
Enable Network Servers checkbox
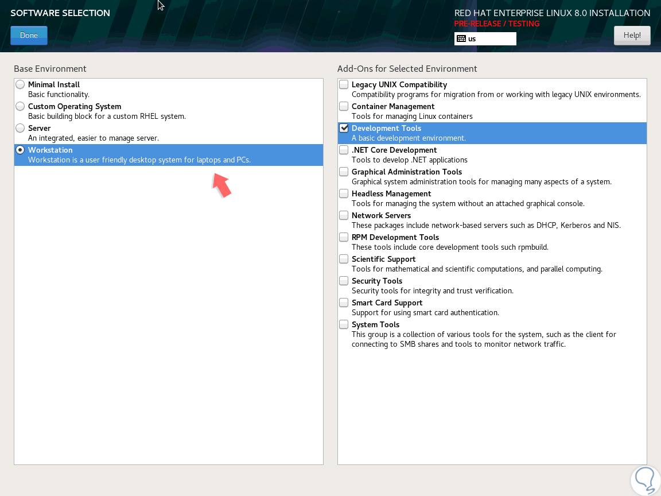click(x=344, y=215)
